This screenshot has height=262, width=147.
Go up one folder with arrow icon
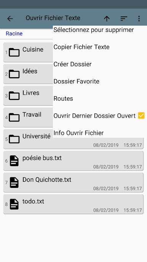pyautogui.click(x=107, y=19)
